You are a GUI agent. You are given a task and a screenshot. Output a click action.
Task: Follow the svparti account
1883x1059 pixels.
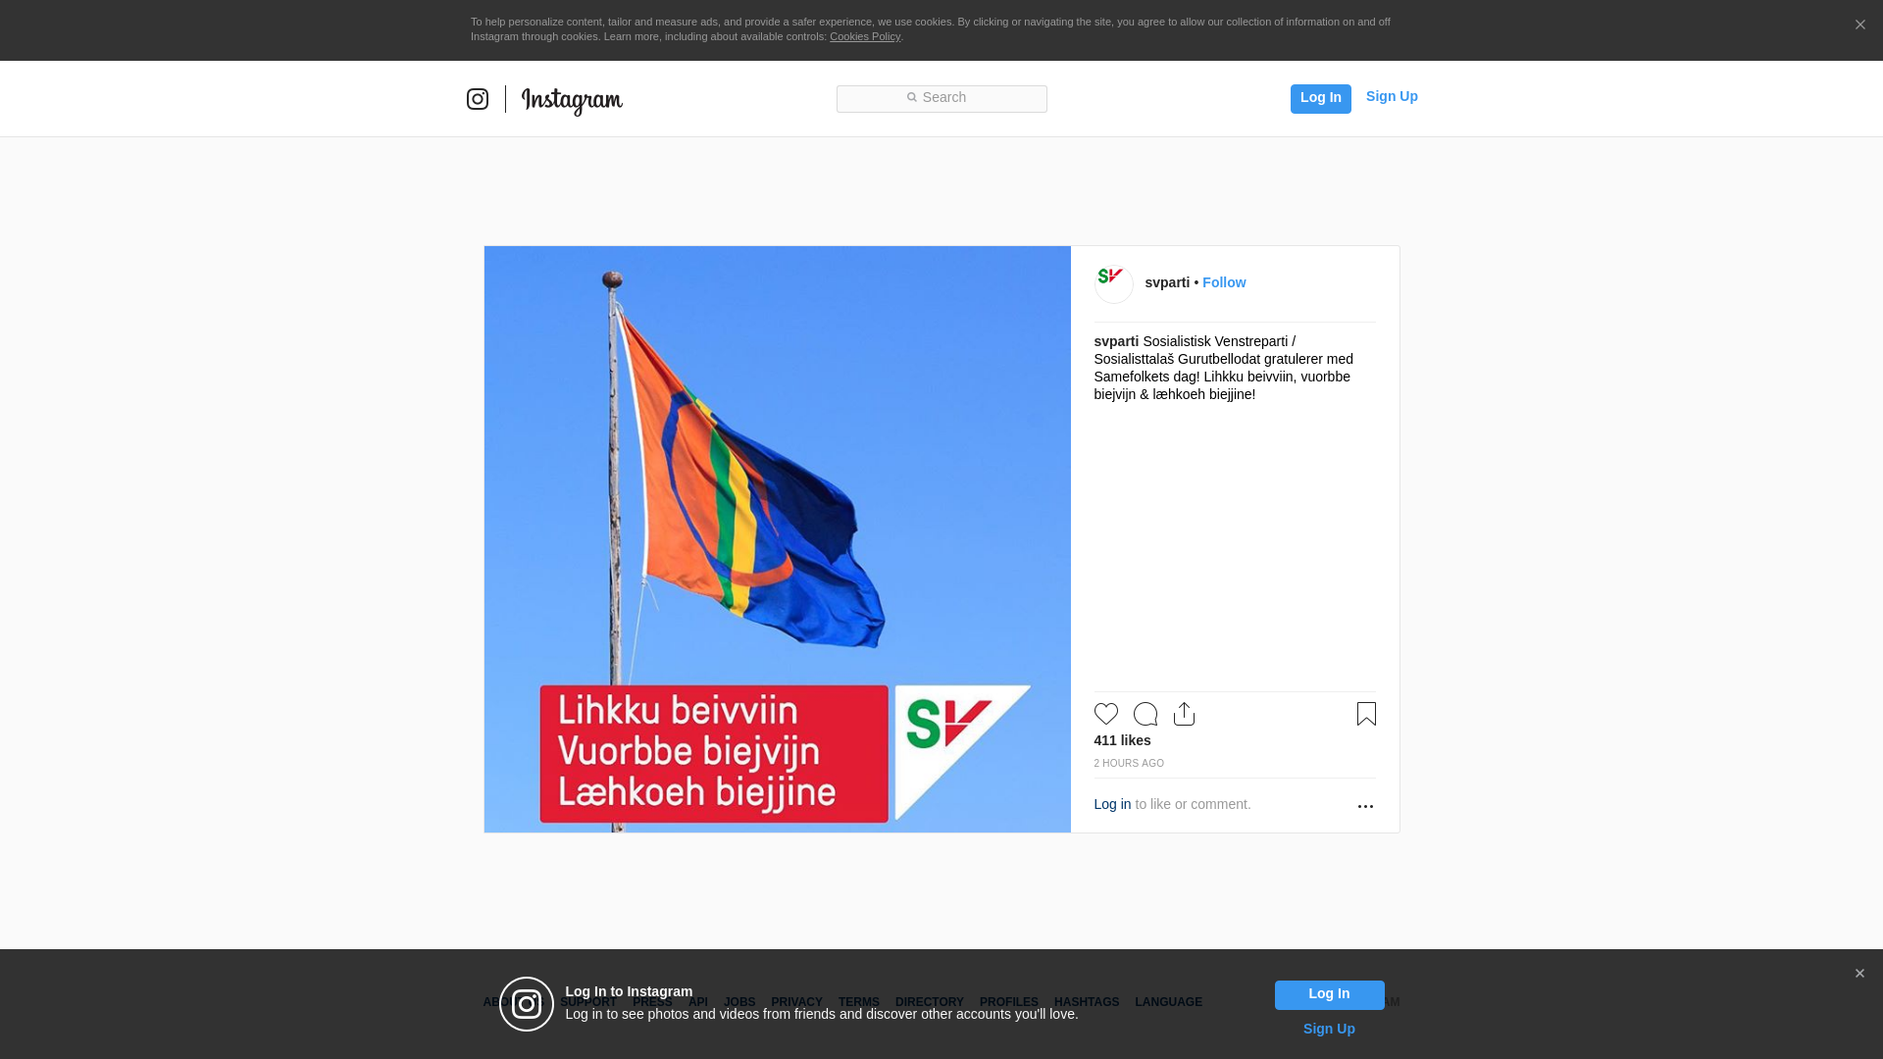[x=1224, y=282]
